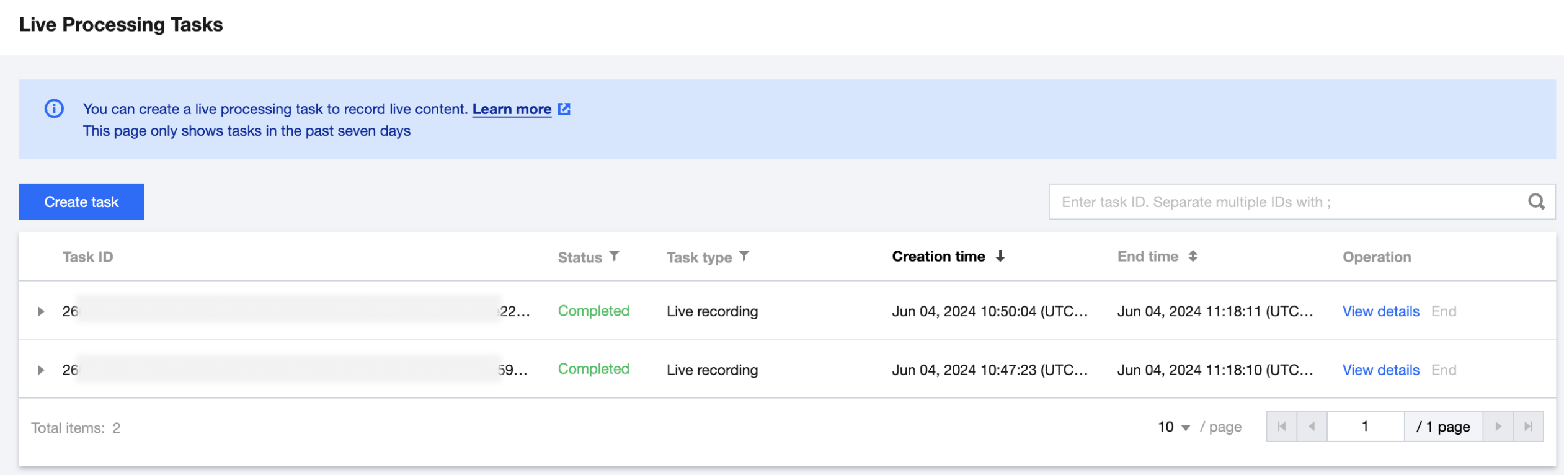The height and width of the screenshot is (475, 1564).
Task: Click the Create task button
Action: point(81,202)
